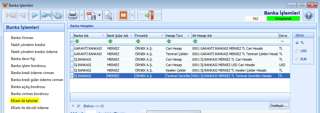Open the help question mark icon
This screenshot has height=113, width=320.
tap(308, 15)
